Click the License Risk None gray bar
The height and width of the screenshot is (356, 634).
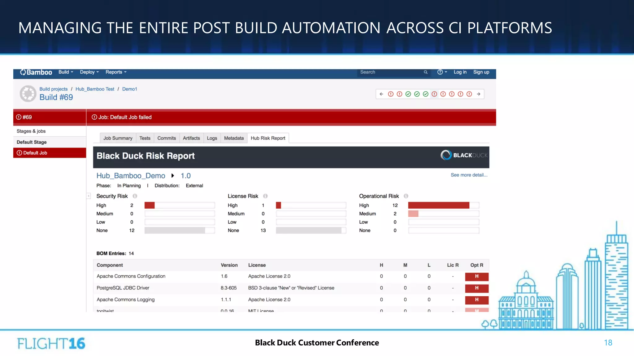click(x=309, y=230)
